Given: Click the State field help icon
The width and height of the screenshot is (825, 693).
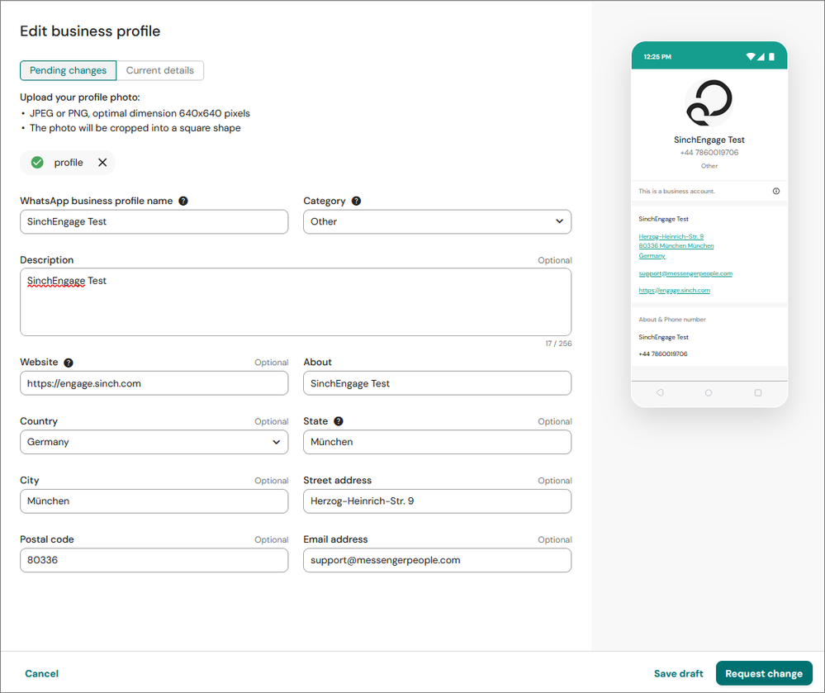Looking at the screenshot, I should [339, 421].
